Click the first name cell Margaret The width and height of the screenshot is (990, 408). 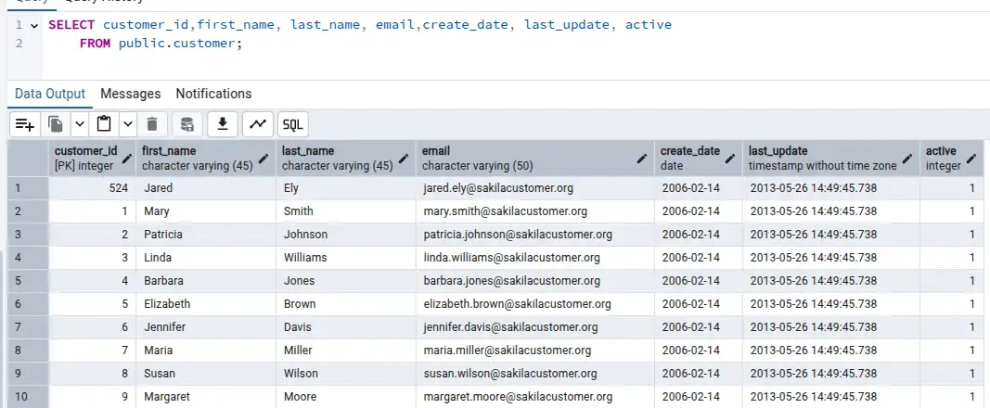(x=206, y=397)
